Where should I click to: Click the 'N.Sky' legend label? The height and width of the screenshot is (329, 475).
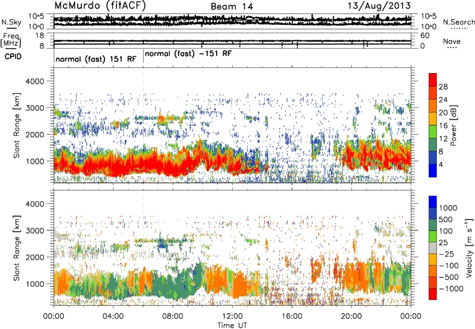(11, 22)
